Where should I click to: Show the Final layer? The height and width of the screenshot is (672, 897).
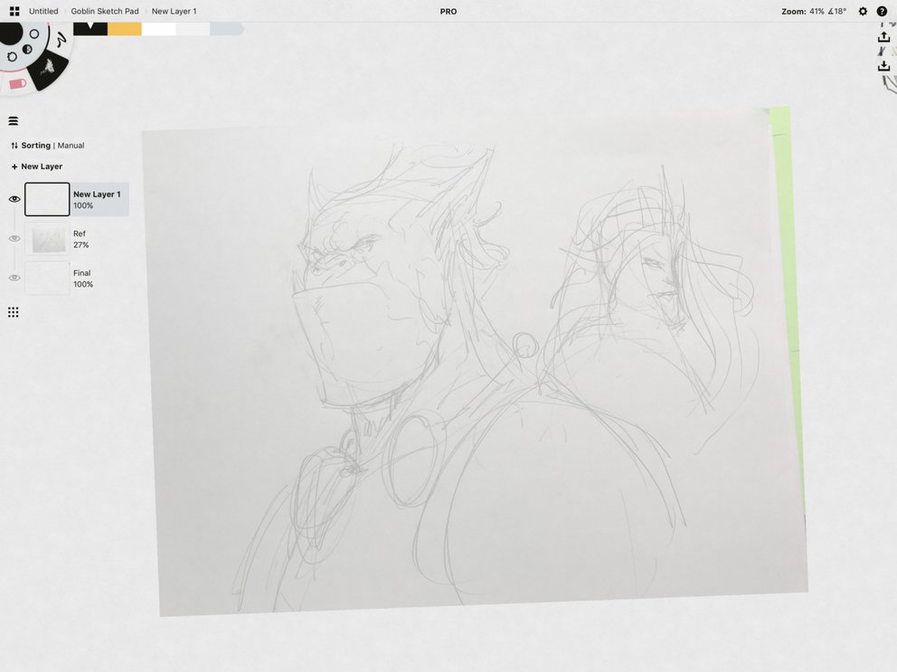(x=14, y=277)
